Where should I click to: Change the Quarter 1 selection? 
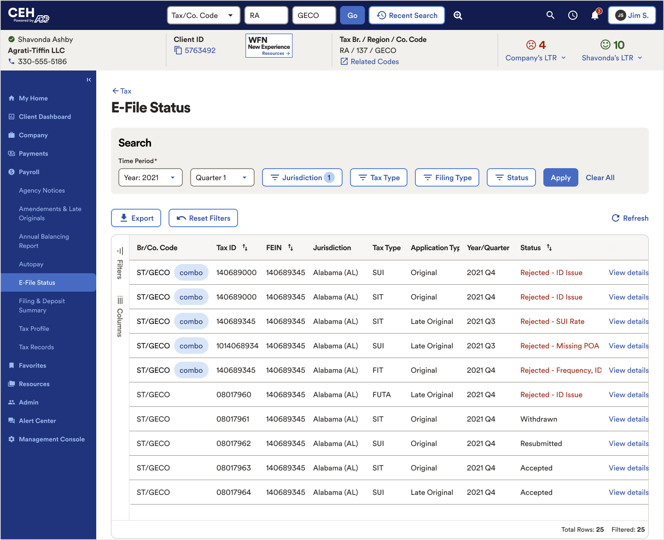[x=222, y=177]
